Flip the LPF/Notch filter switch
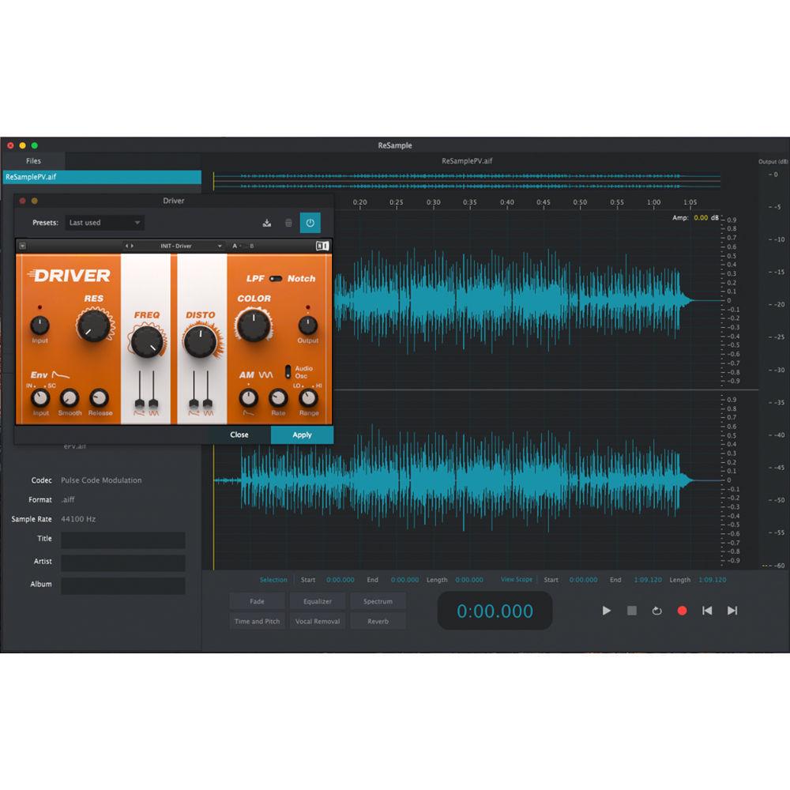Viewport: 790px width, 790px height. coord(276,279)
